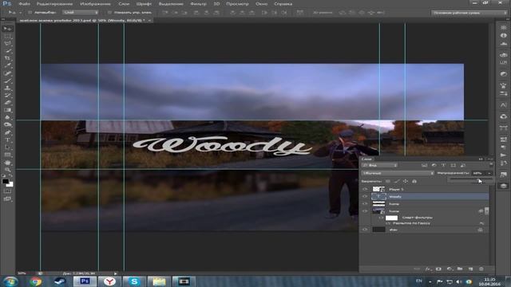Hide the bottom background layer
Screen dimensions: 511x287
click(x=365, y=230)
